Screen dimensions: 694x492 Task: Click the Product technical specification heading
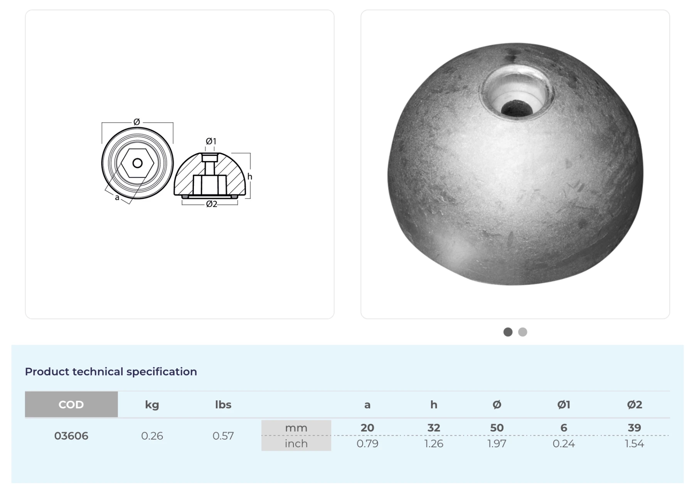coord(111,371)
